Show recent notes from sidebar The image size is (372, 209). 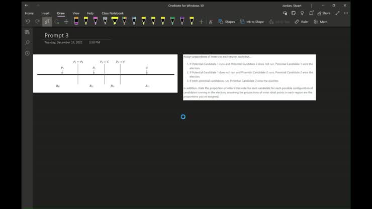pos(27,53)
